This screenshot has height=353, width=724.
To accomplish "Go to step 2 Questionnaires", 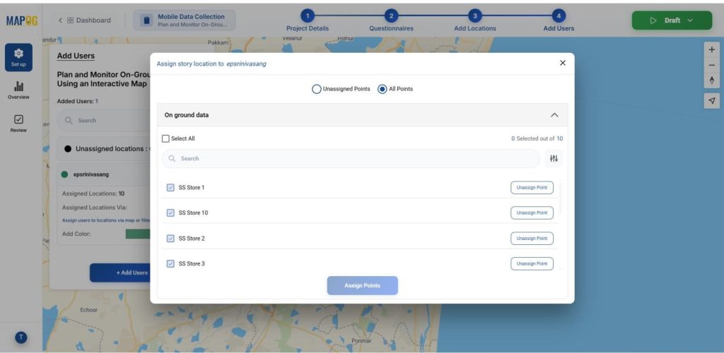I will pyautogui.click(x=391, y=21).
